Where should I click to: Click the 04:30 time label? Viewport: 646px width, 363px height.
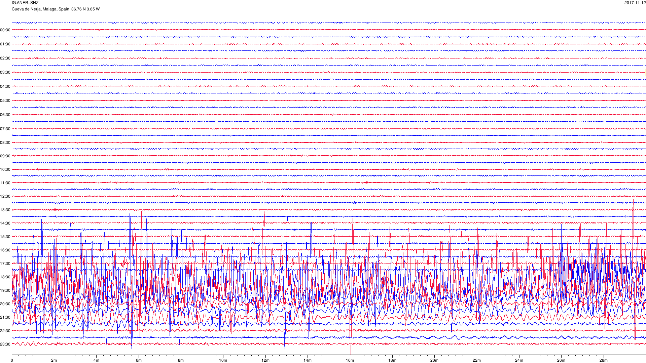(5, 86)
